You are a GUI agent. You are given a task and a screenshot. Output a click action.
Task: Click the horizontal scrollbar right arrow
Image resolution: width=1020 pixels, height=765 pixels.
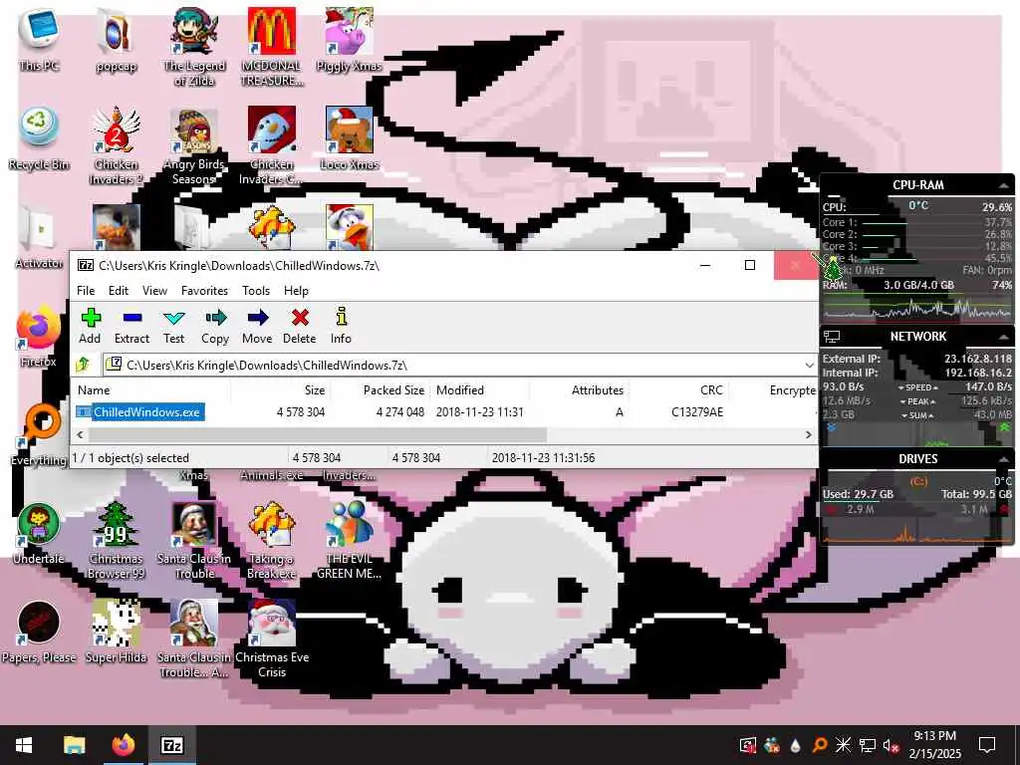(809, 434)
